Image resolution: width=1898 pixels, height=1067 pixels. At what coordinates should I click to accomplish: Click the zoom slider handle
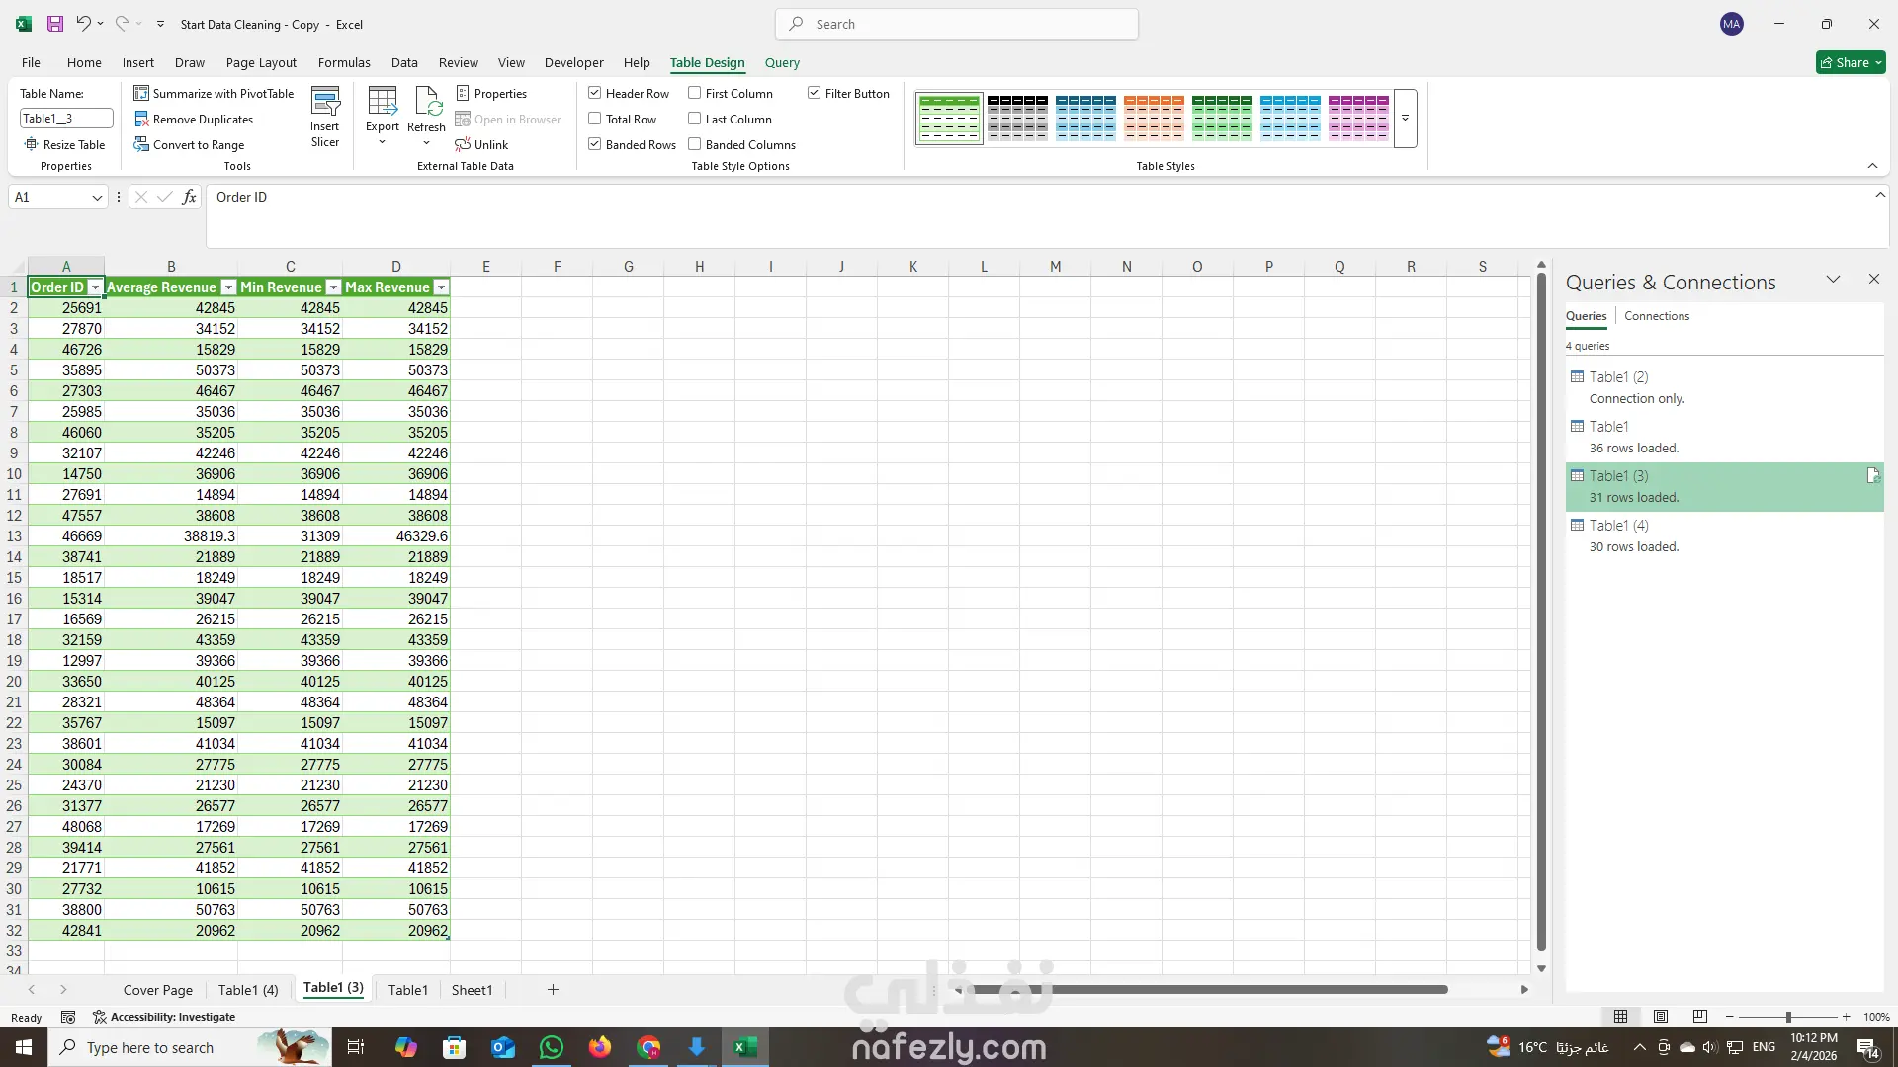(1788, 1017)
